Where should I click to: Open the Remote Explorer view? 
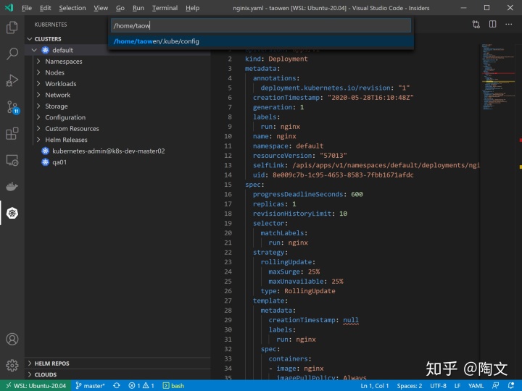[12, 160]
